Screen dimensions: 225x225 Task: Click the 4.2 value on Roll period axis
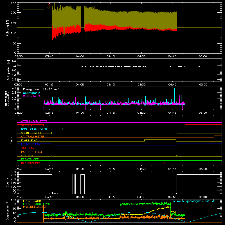(14, 66)
